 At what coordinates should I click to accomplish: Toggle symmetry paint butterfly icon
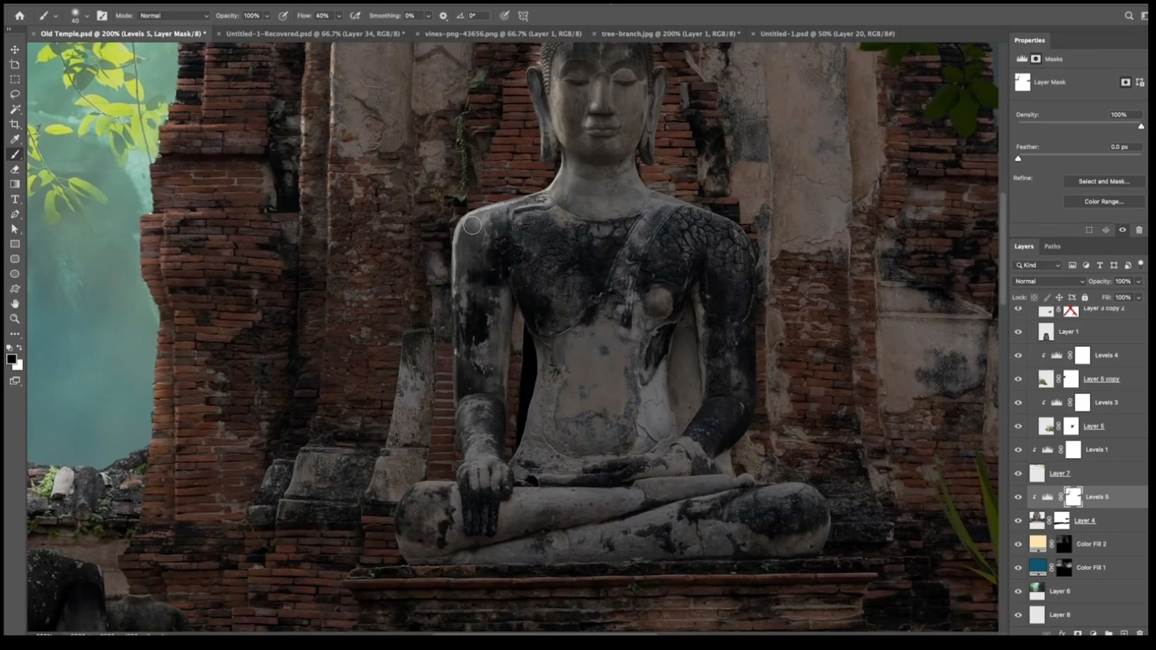pos(523,16)
